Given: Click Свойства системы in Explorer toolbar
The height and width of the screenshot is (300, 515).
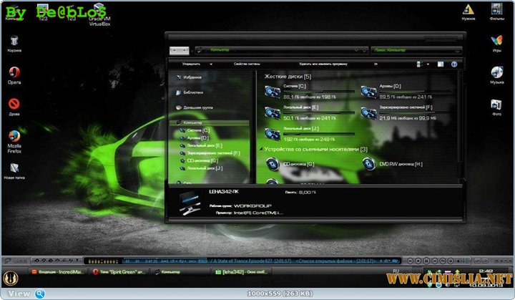Looking at the screenshot, I should [247, 64].
